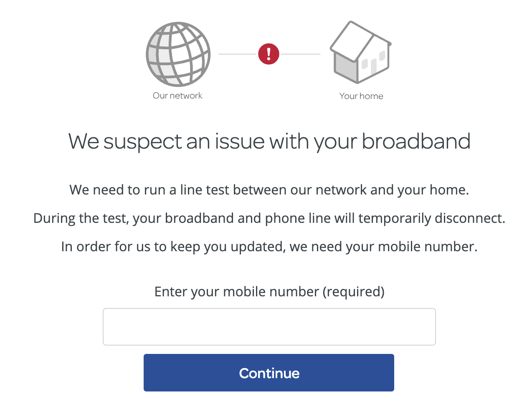Click the keep you updated message text

pyautogui.click(x=269, y=246)
